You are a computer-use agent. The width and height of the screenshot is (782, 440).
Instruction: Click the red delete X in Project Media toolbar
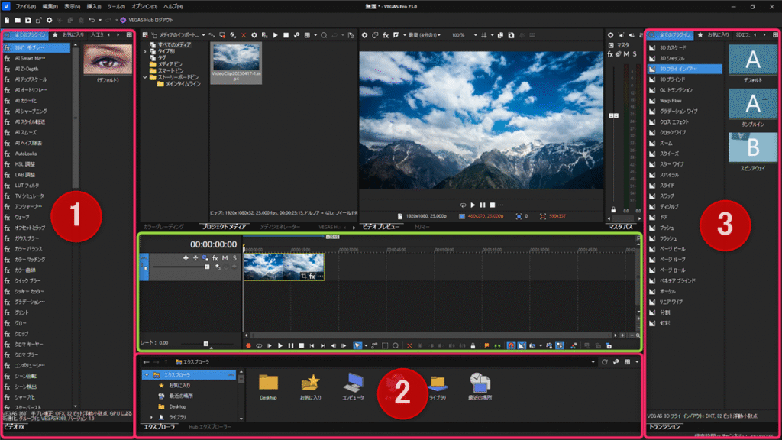coord(244,35)
